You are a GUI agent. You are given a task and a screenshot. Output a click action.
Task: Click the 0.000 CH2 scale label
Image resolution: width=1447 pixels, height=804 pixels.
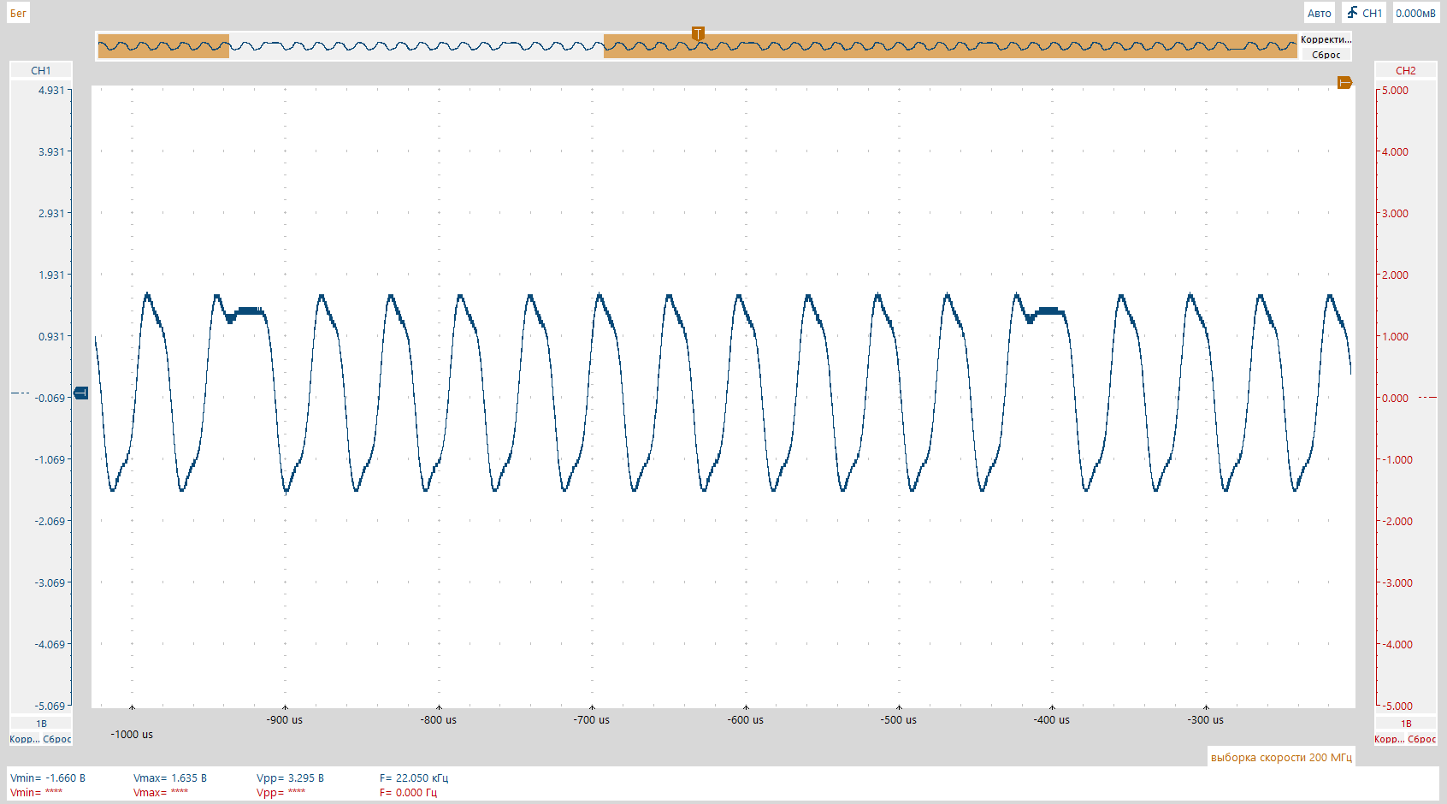tap(1395, 398)
